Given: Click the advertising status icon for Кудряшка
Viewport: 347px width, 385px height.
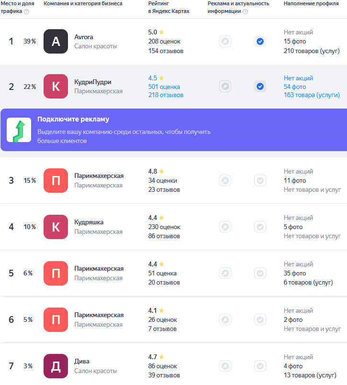Looking at the screenshot, I should [225, 227].
